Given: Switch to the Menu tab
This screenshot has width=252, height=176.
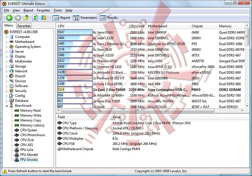Looking at the screenshot, I should [9, 25].
